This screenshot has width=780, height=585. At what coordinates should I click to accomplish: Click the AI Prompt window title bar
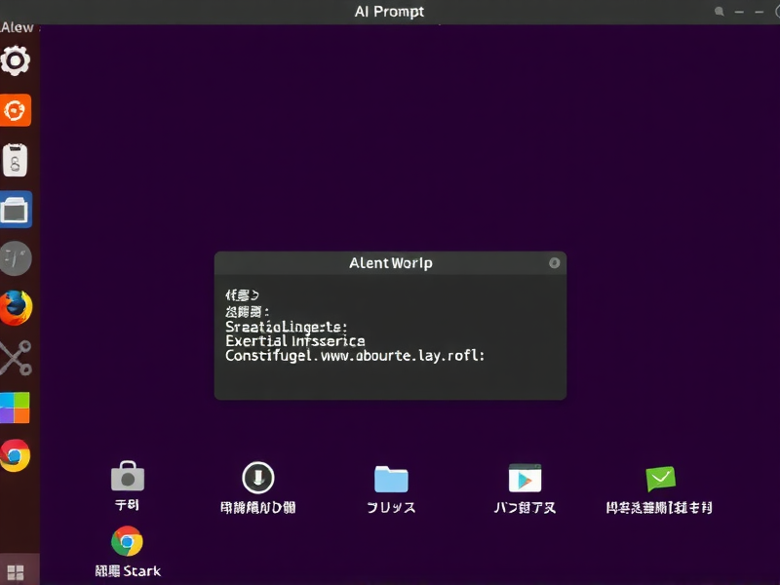[x=390, y=11]
